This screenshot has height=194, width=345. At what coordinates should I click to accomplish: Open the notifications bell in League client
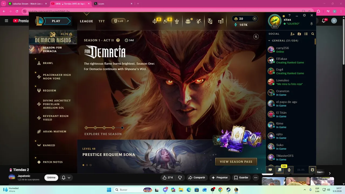coord(312,24)
